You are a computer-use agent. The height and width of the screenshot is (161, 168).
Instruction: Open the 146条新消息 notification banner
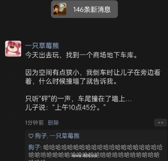(x=84, y=9)
